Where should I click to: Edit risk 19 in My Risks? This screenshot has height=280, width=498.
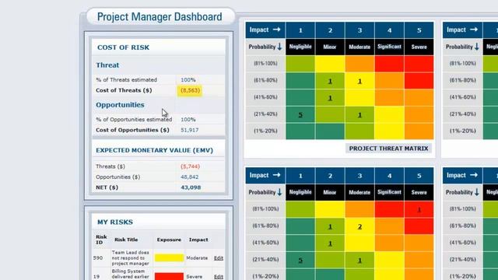218,277
